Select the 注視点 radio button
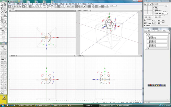This screenshot has height=107, width=171. coord(154,9)
